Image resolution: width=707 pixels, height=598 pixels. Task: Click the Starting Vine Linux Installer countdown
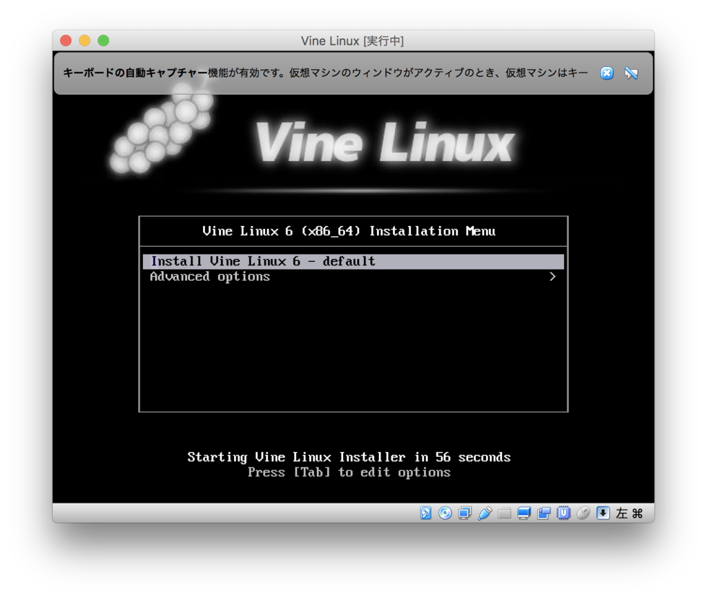click(349, 457)
